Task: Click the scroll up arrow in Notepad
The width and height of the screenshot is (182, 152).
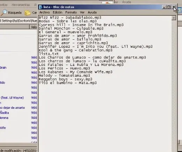Action: [x=174, y=18]
